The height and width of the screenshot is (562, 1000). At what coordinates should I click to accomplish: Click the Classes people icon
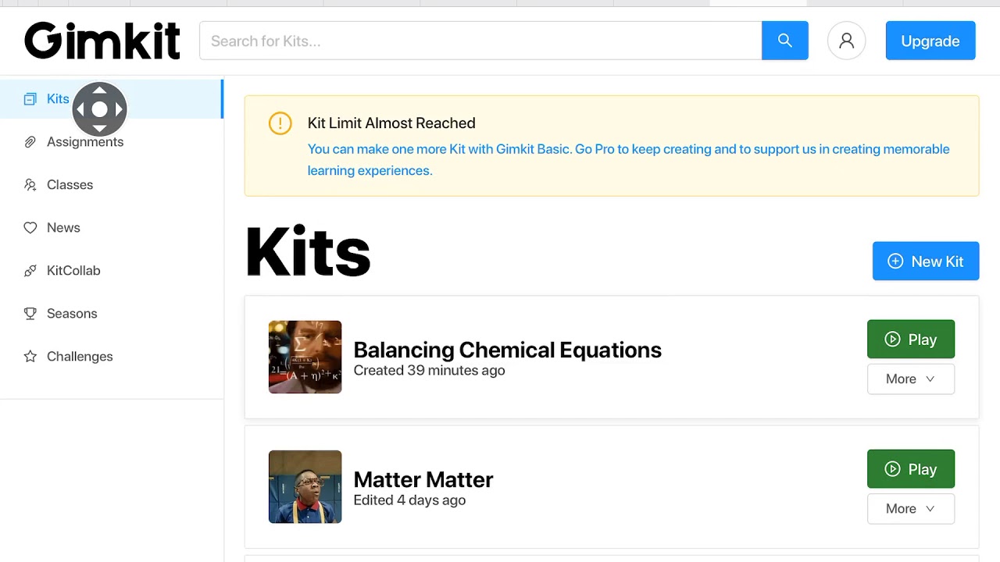[30, 185]
